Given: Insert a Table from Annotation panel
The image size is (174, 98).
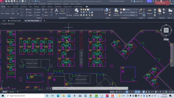Looking at the screenshot, I should tap(69, 15).
